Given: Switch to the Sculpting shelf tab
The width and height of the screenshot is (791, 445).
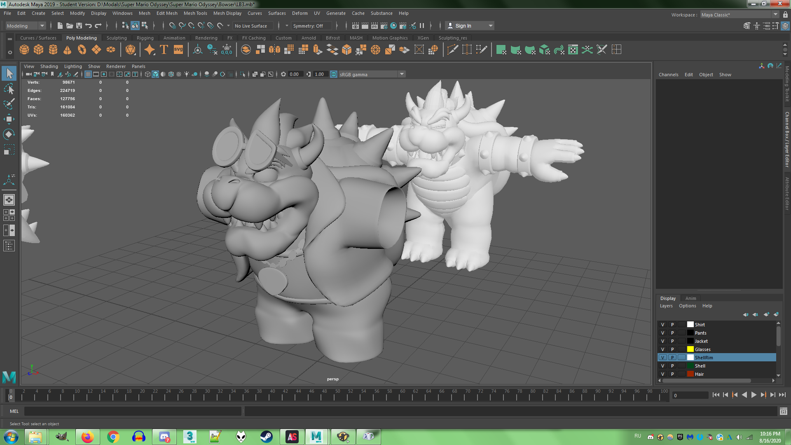Looking at the screenshot, I should point(117,38).
